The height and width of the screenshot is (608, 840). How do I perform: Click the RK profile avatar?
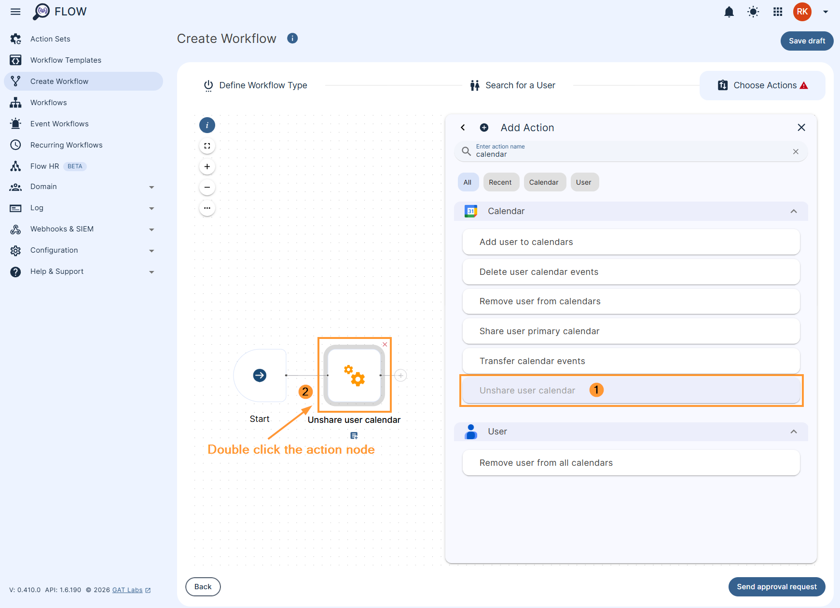[802, 12]
